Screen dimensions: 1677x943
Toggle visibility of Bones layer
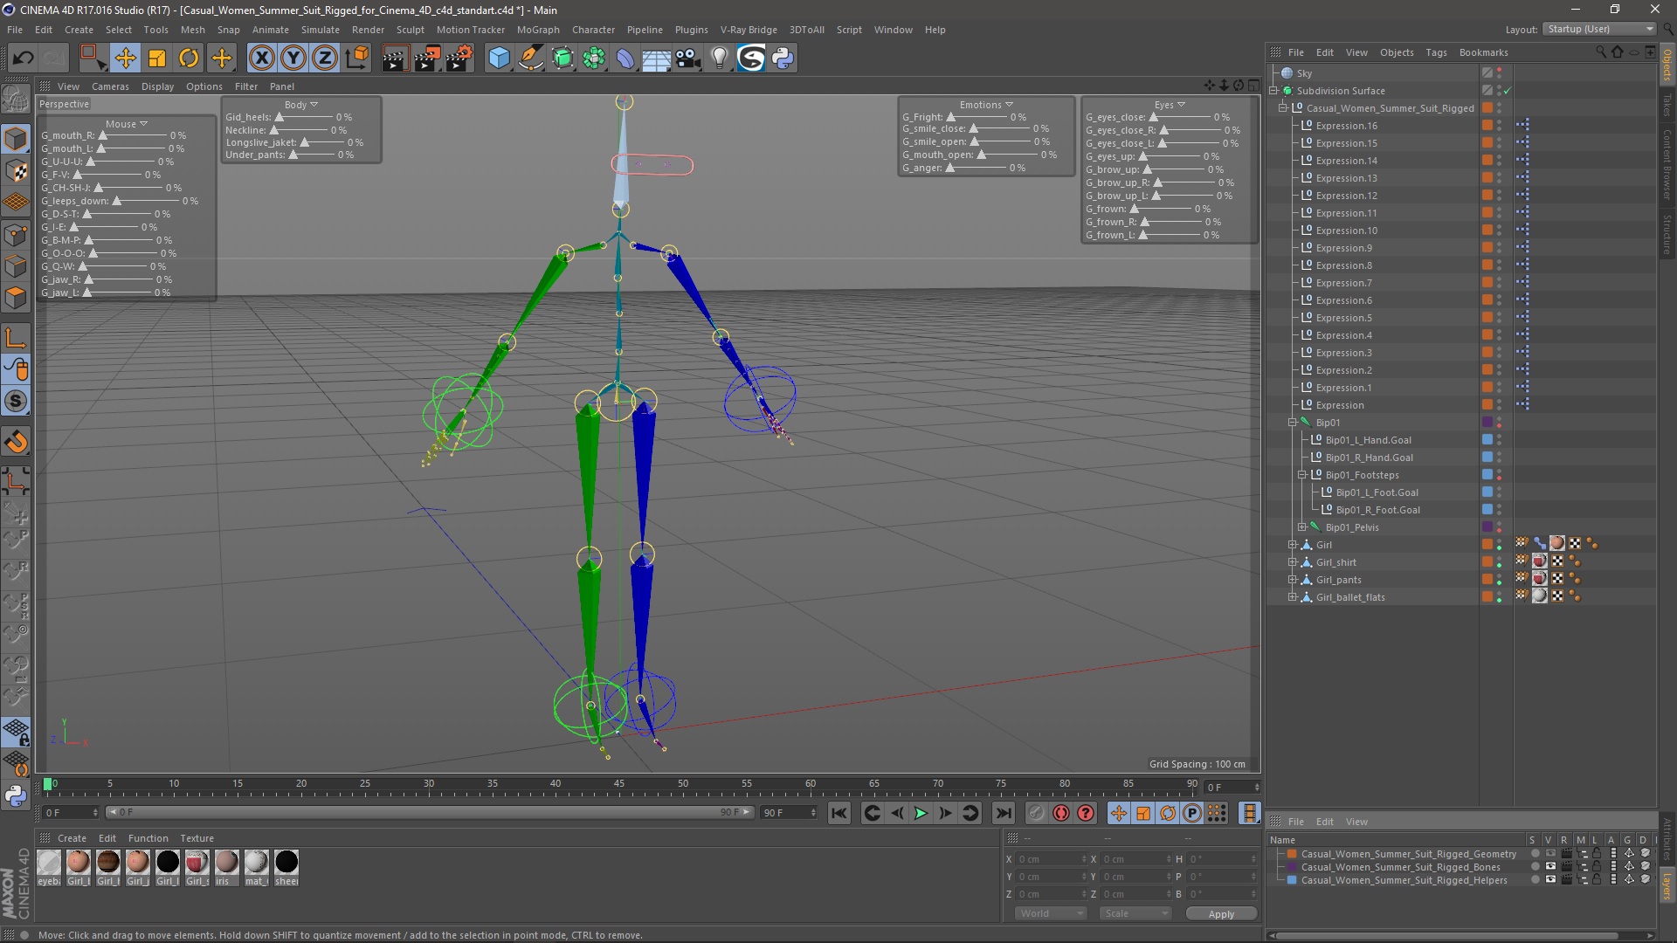pyautogui.click(x=1549, y=867)
